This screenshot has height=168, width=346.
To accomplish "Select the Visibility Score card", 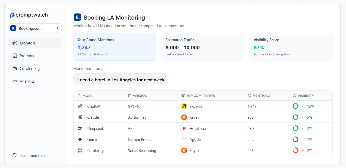I will (x=291, y=47).
